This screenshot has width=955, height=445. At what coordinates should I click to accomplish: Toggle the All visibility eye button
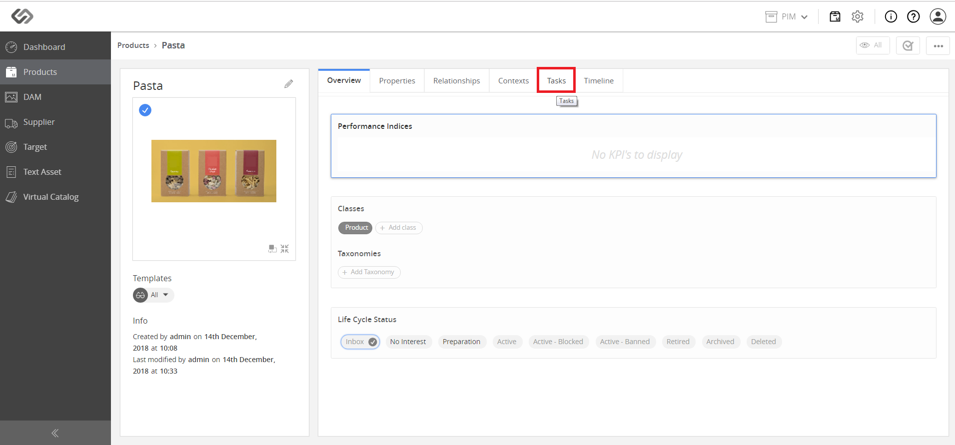click(x=873, y=45)
